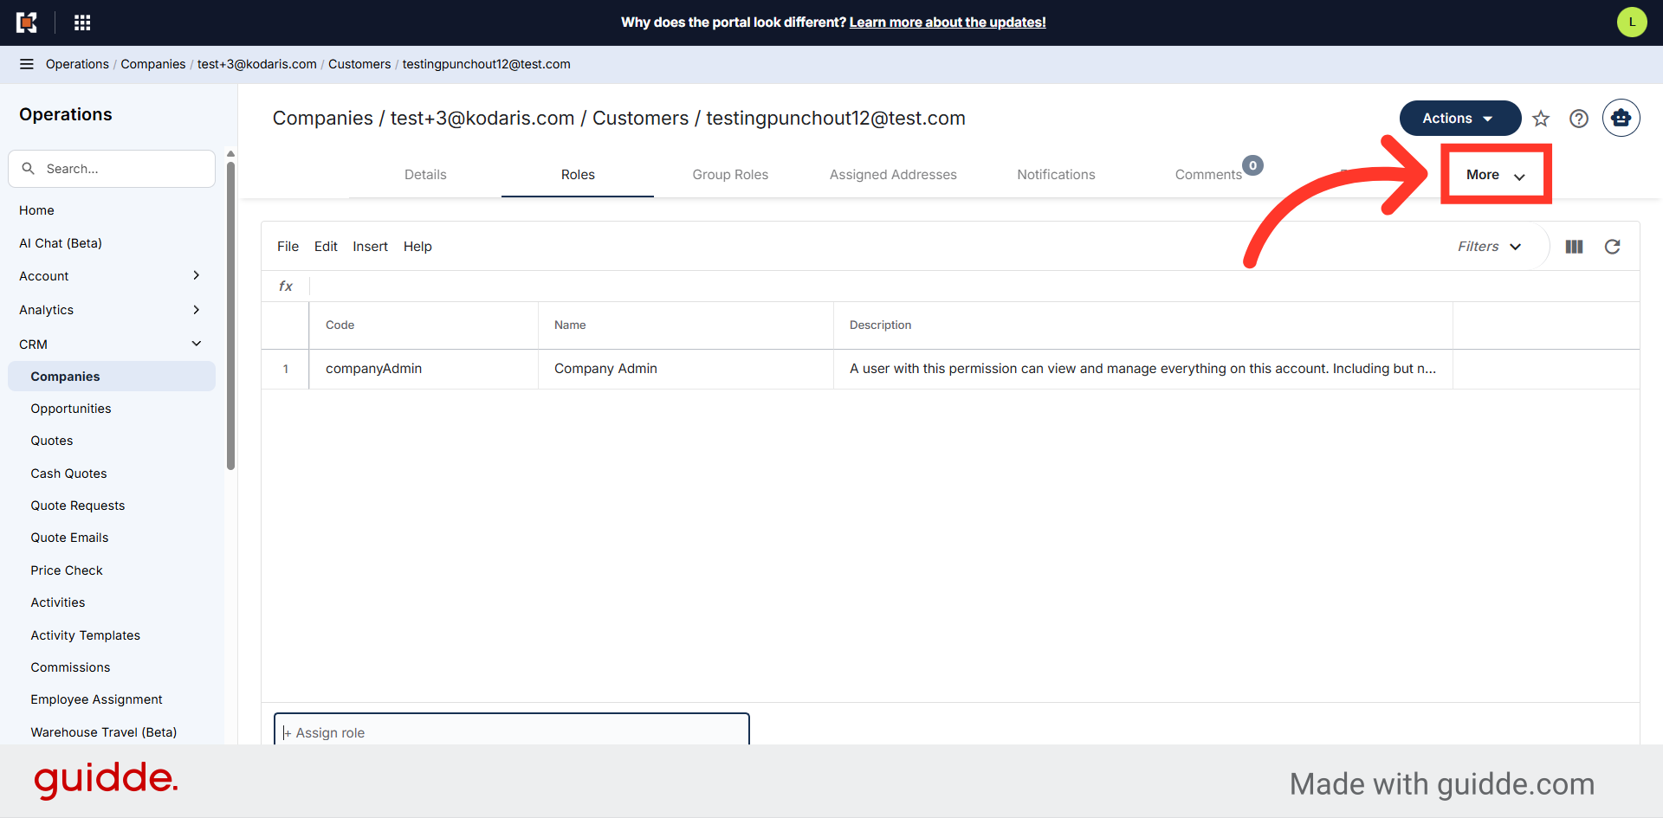Open the apps grid launcher
1663x818 pixels.
coord(82,23)
